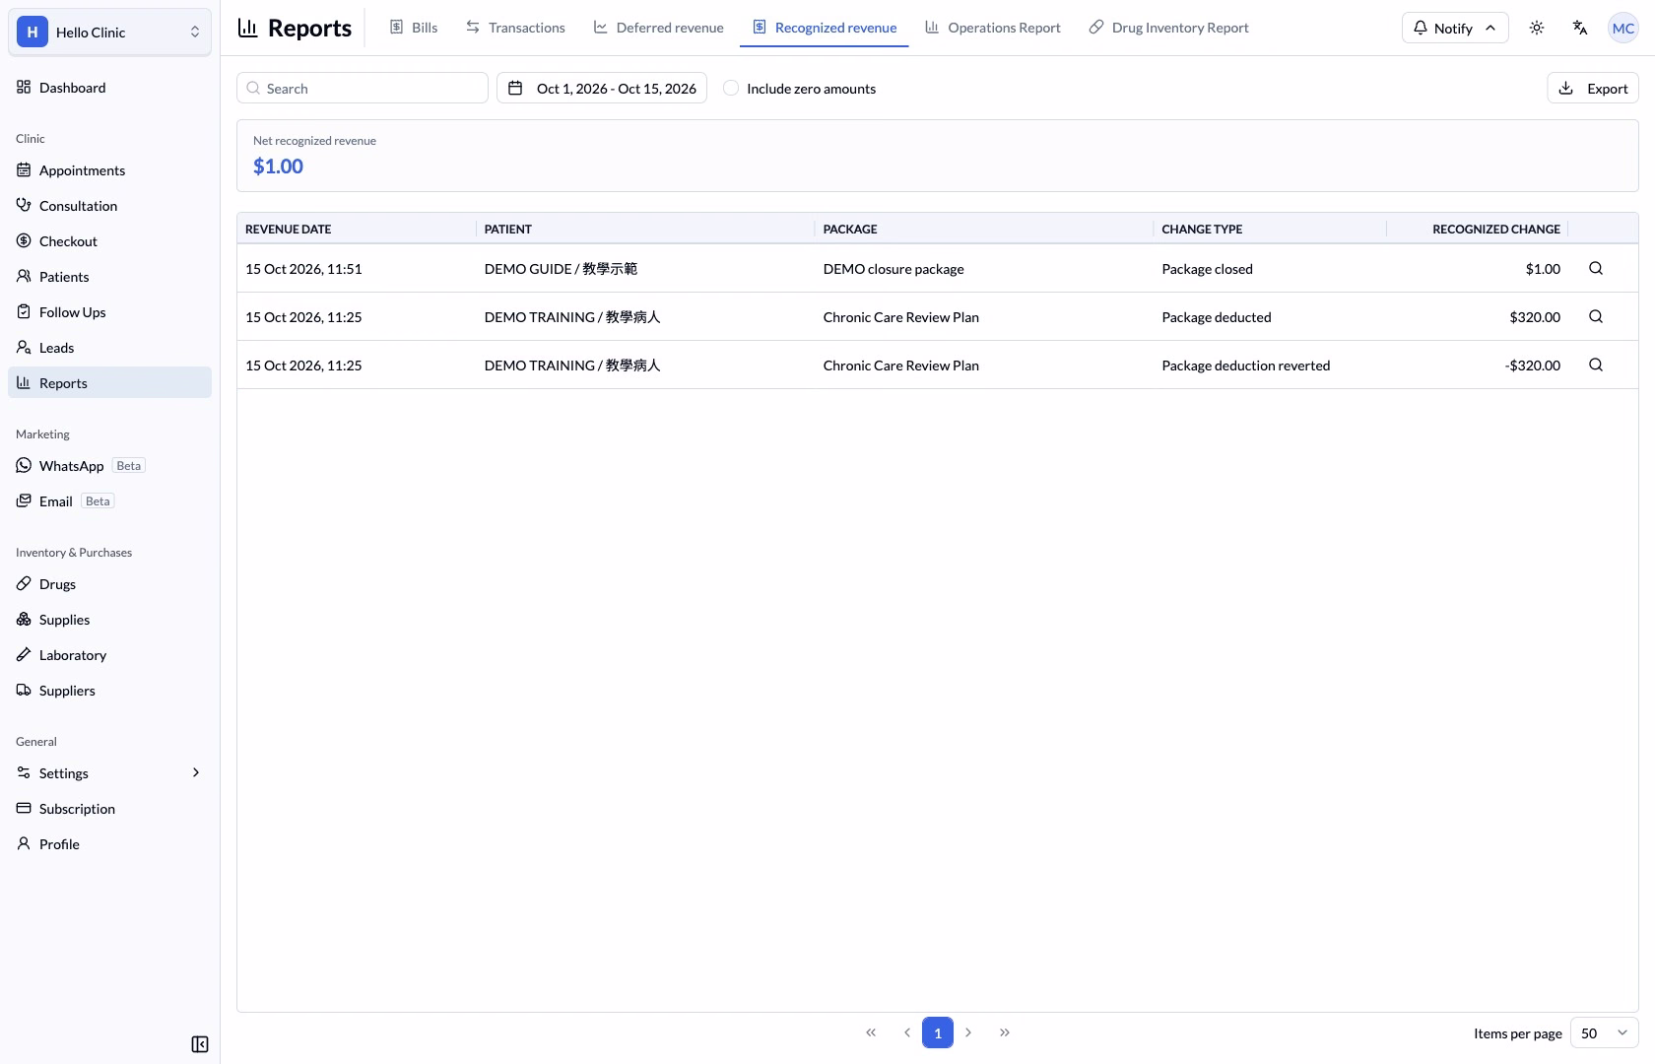Screen dimensions: 1655x1064
Task: View details of Package deducted row
Action: coord(1596,316)
